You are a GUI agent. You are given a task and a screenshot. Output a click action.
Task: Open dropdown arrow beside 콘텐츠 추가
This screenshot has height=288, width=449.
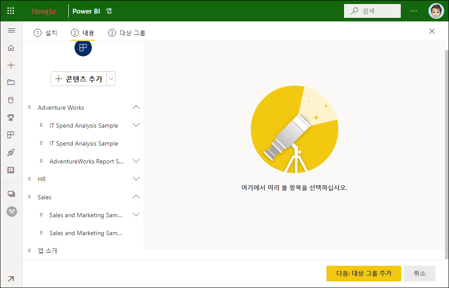(112, 79)
